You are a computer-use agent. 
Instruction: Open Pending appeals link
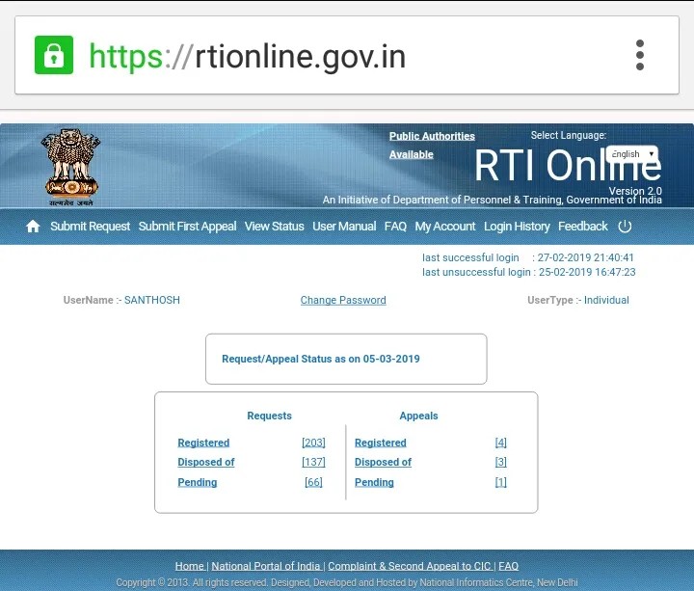(x=374, y=482)
